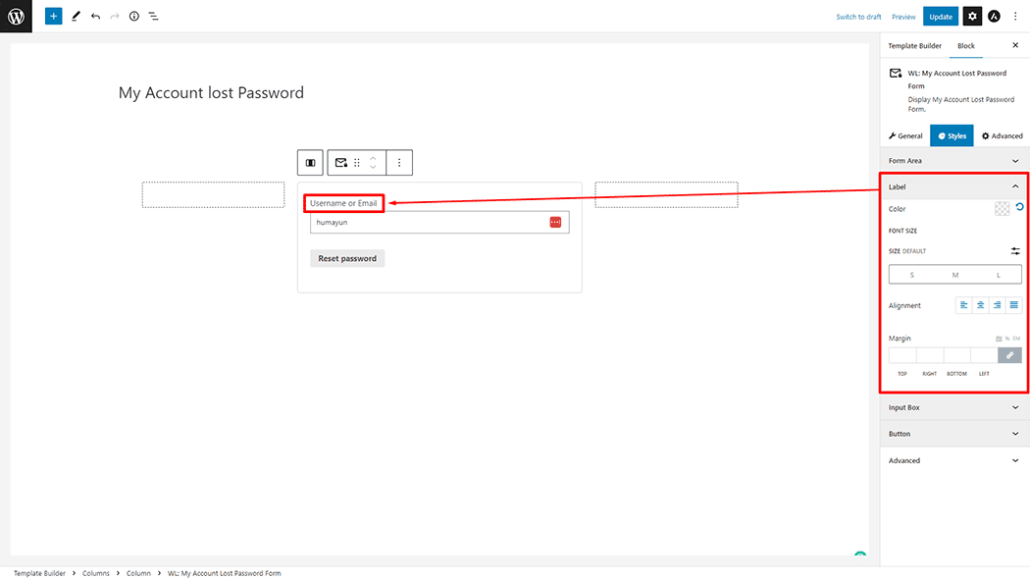Toggle the linked margin sides button
The width and height of the screenshot is (1030, 579).
tap(1009, 355)
